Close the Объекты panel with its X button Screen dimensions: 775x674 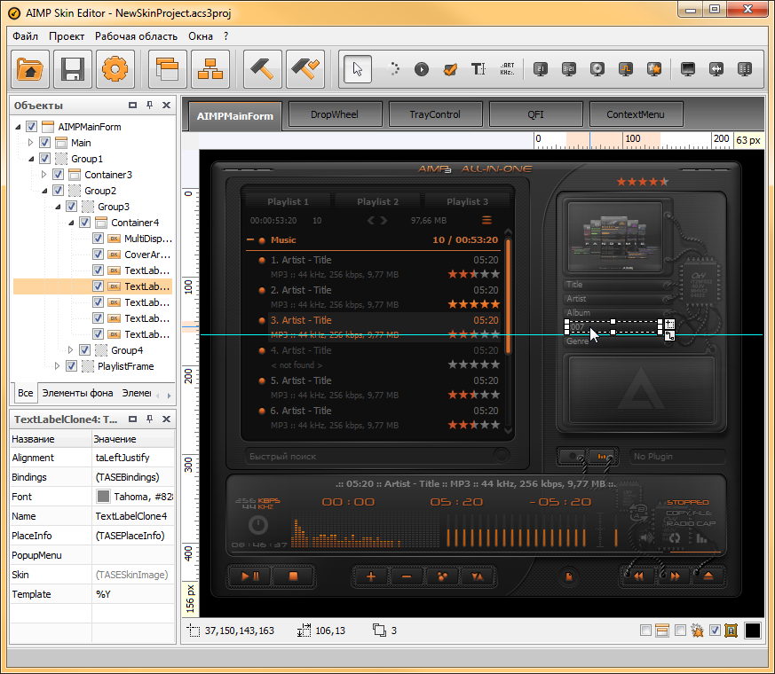(165, 105)
